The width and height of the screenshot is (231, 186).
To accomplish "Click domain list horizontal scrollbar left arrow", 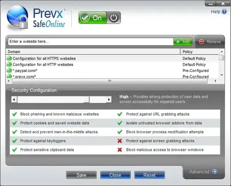I will tap(9, 81).
